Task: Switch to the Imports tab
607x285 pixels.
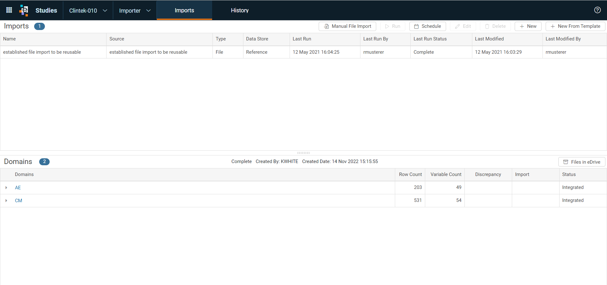Action: click(x=184, y=10)
